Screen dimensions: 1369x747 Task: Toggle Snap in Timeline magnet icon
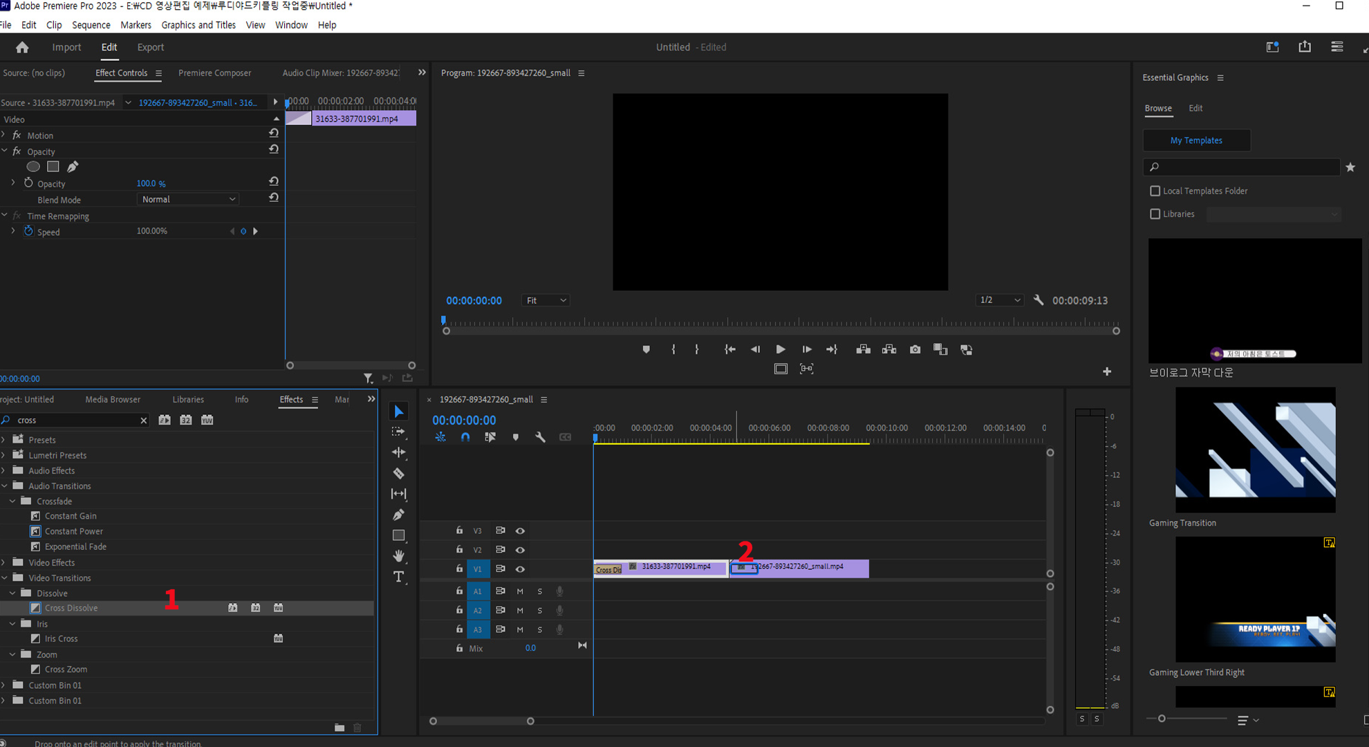point(465,437)
